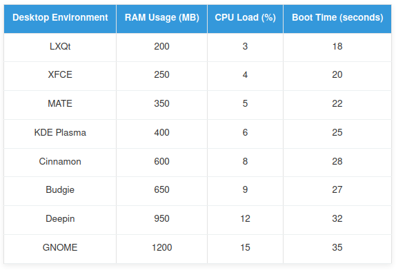
Task: Pick the CPU load 6 in KDE Plasma row
Action: pos(245,133)
